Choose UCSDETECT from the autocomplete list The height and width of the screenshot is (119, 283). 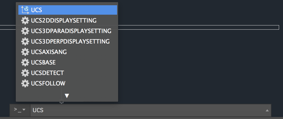click(x=68, y=73)
